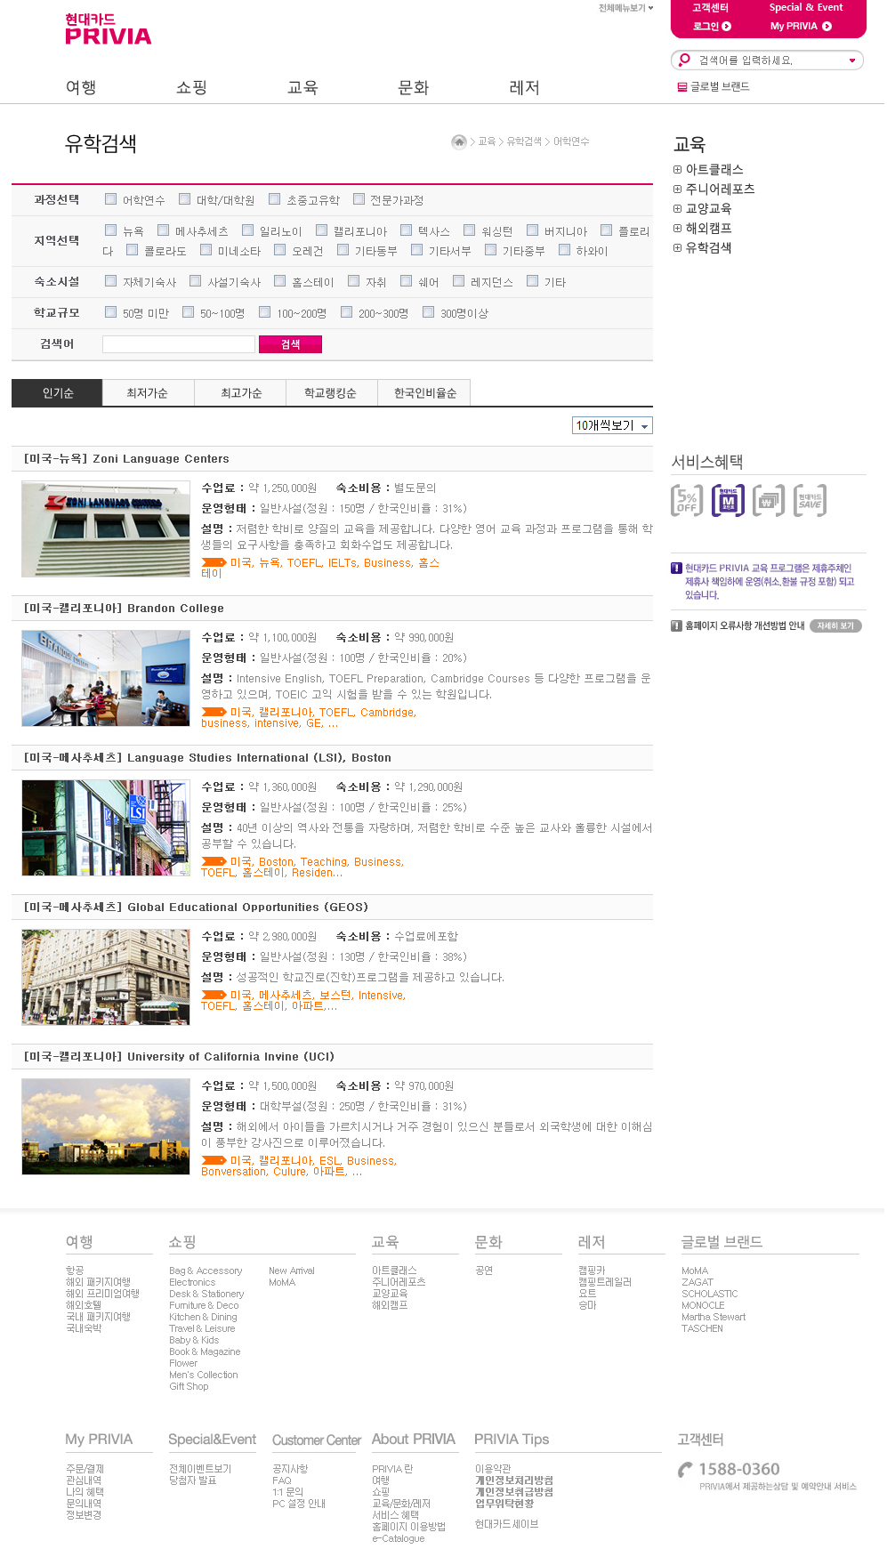Click the Hyundai Card PRIVIA logo
The height and width of the screenshot is (1557, 887).
108,29
